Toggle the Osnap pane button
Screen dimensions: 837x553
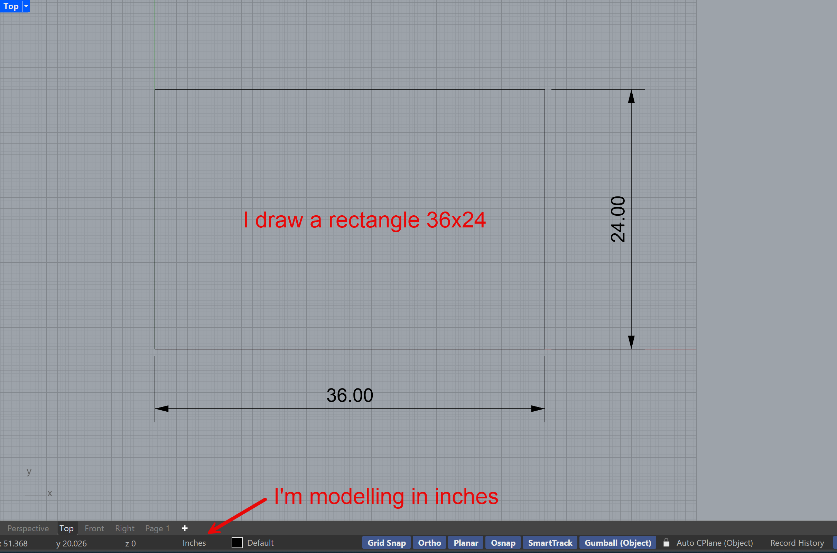tap(503, 543)
